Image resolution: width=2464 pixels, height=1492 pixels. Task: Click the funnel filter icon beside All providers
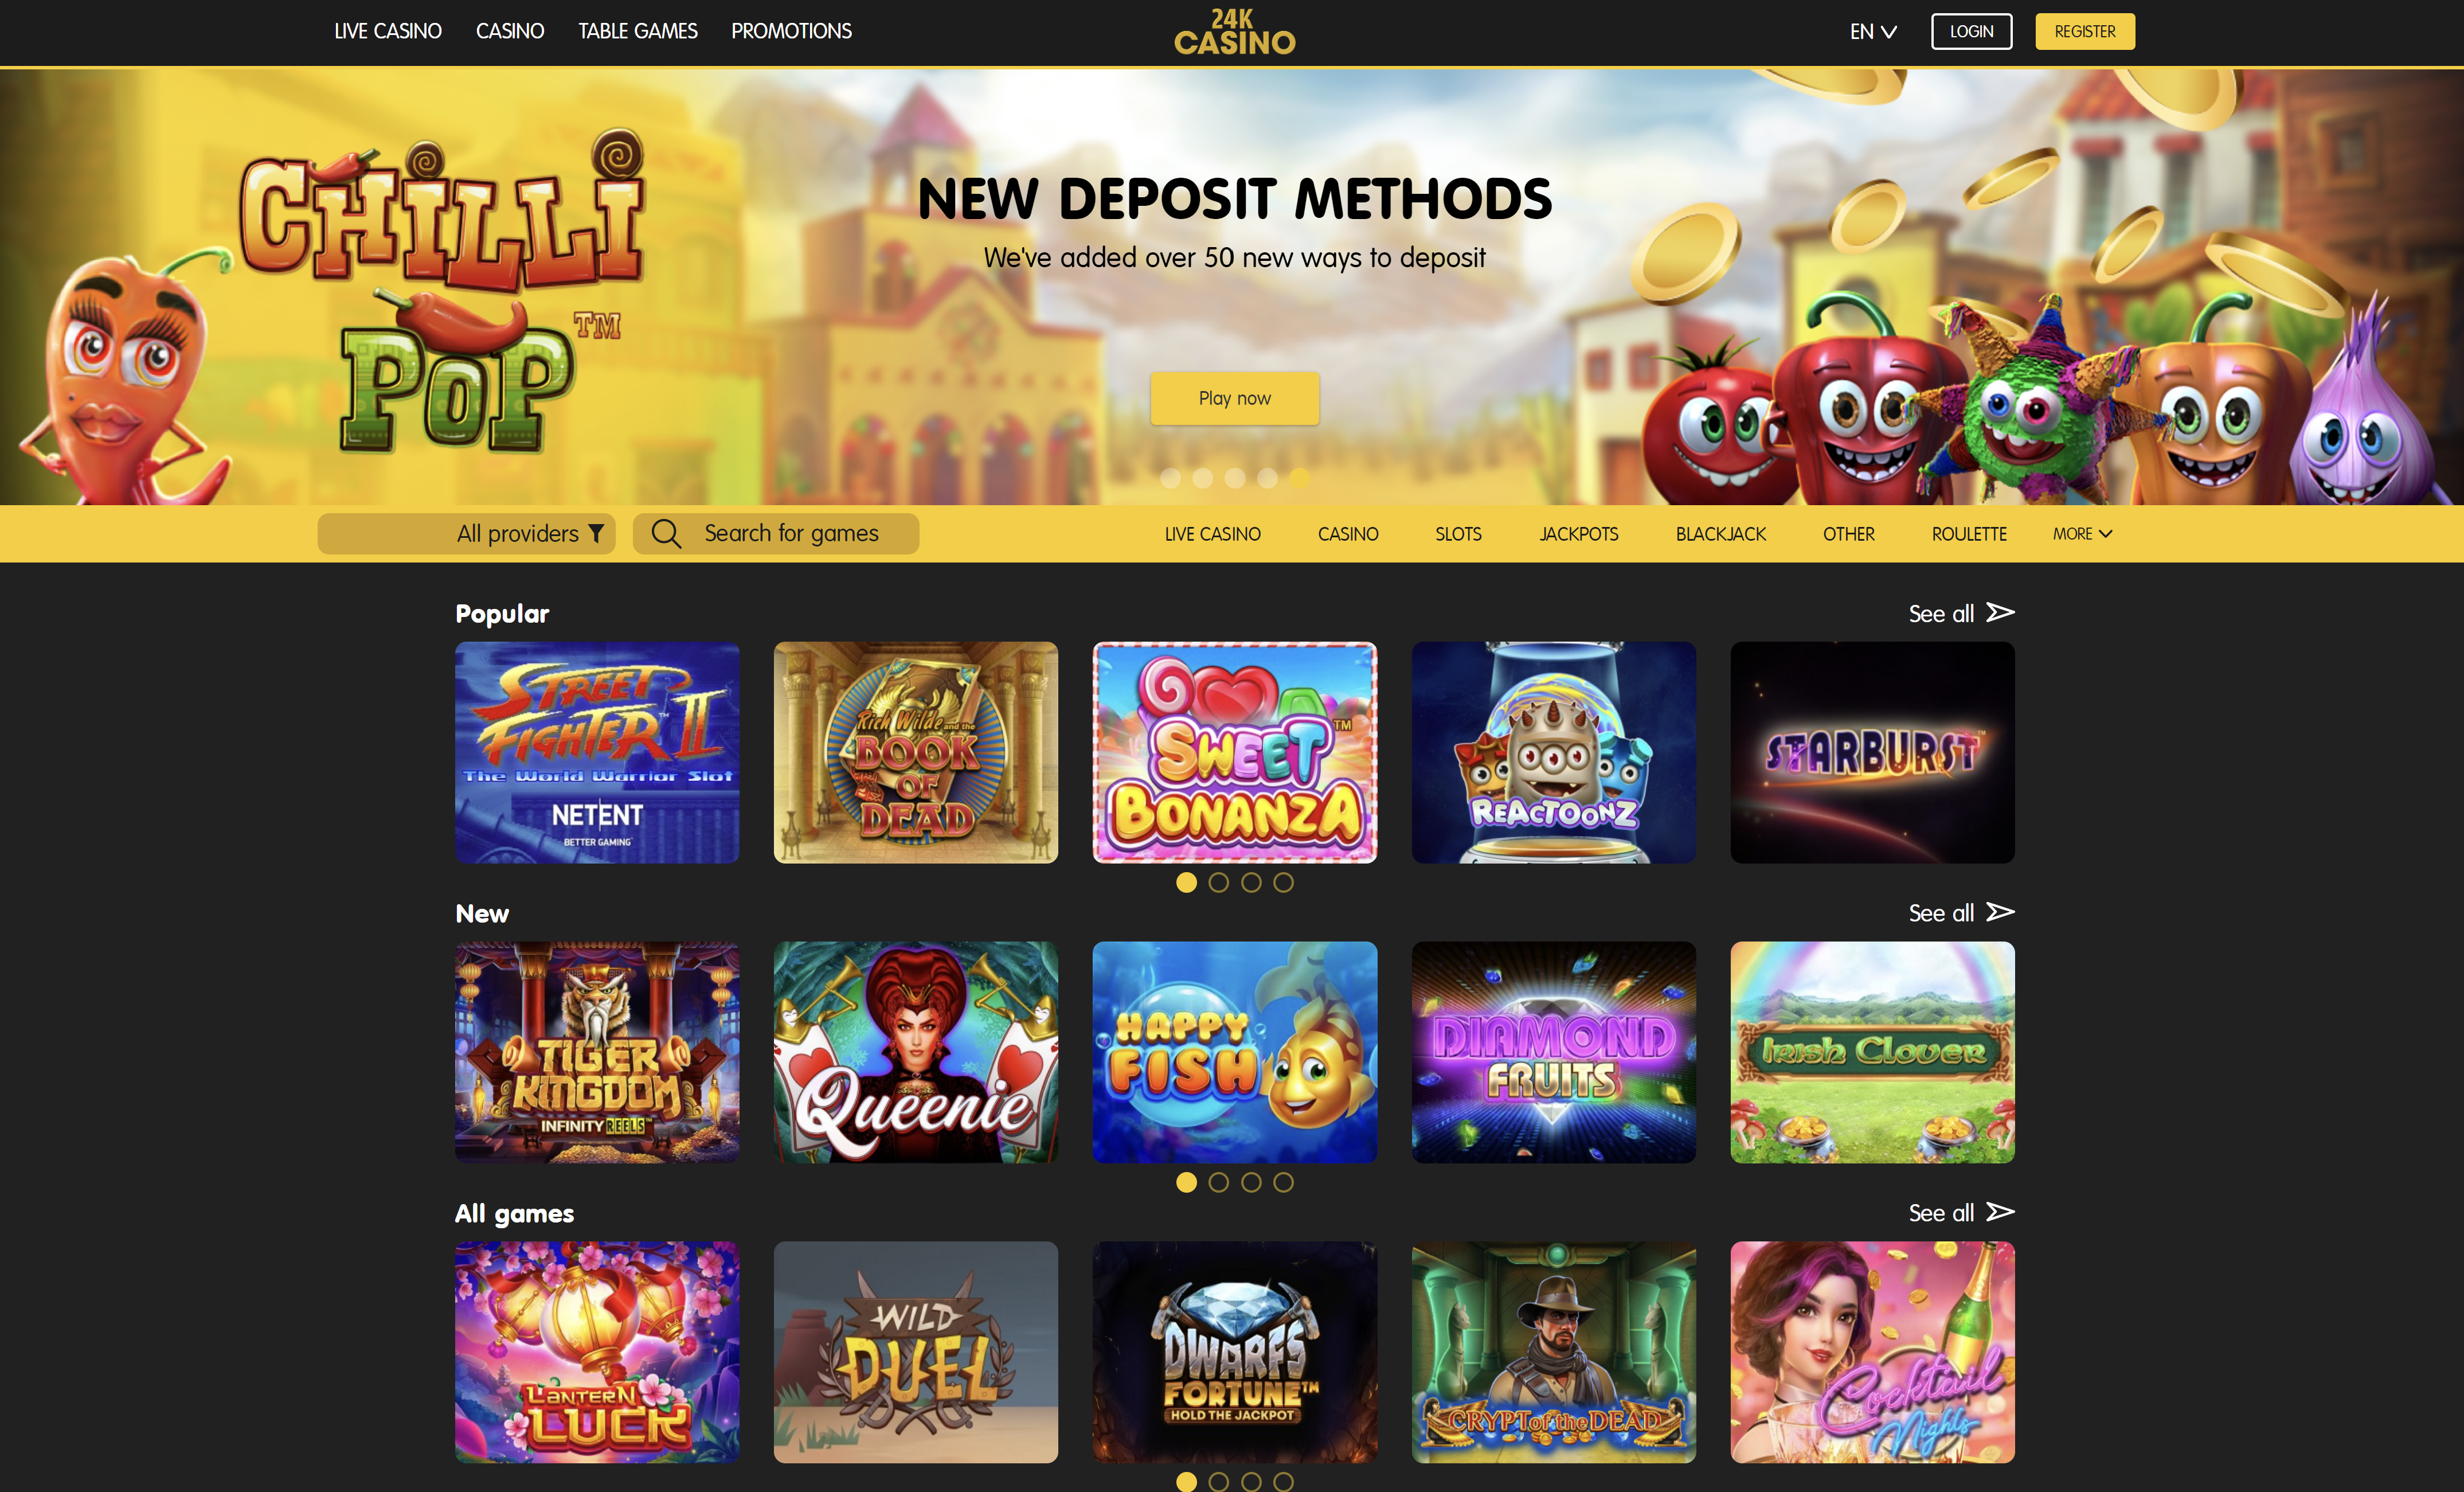point(596,534)
